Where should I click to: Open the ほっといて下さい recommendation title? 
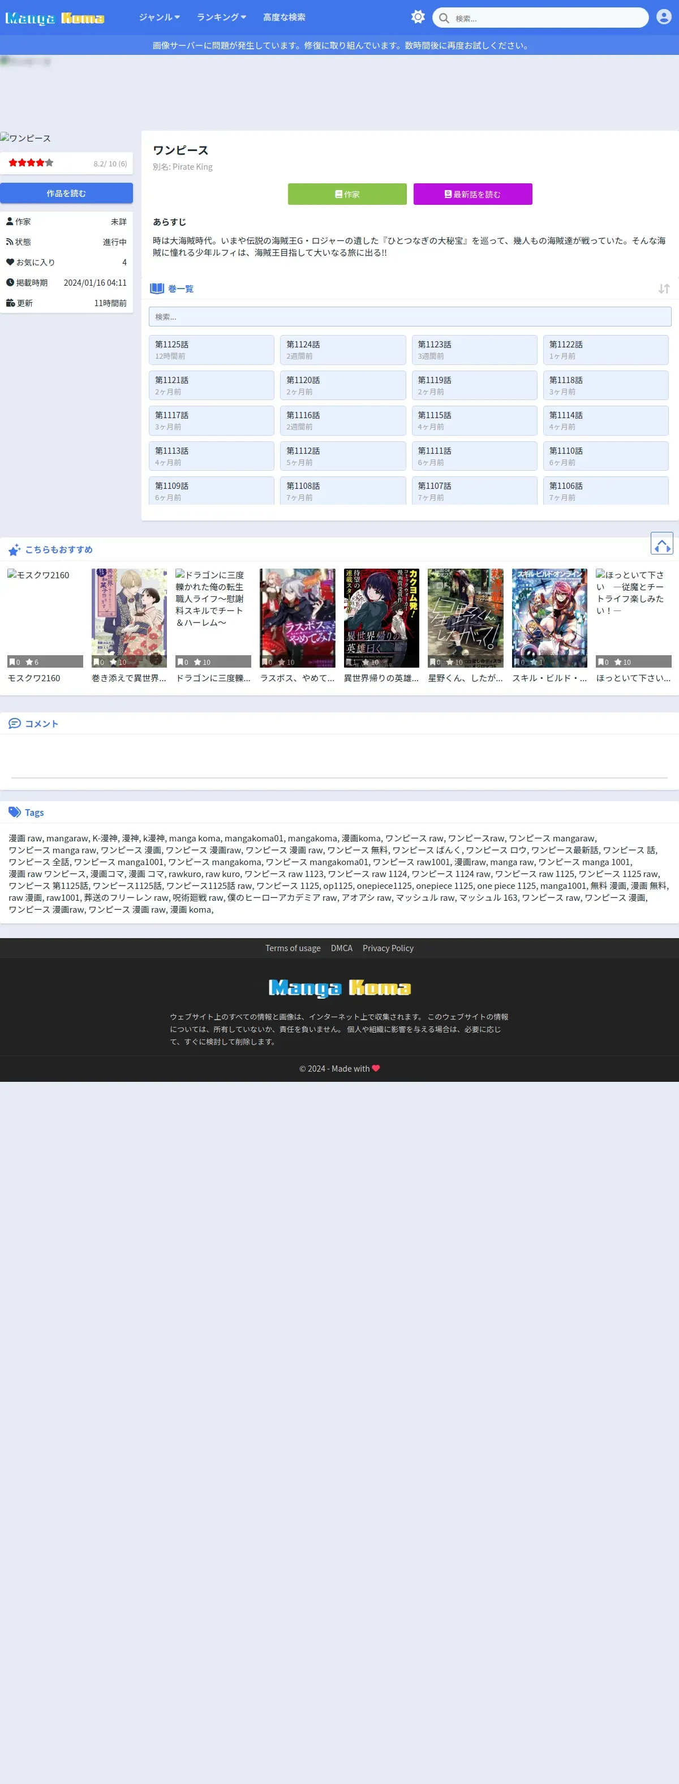pos(633,678)
